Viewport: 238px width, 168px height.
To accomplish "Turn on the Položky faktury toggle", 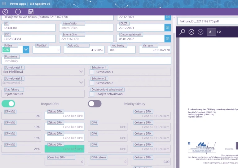I will pos(95,104).
